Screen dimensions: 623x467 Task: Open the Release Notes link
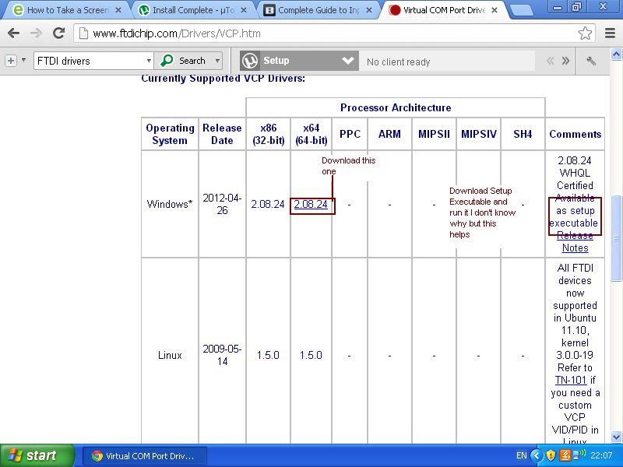[x=575, y=241]
